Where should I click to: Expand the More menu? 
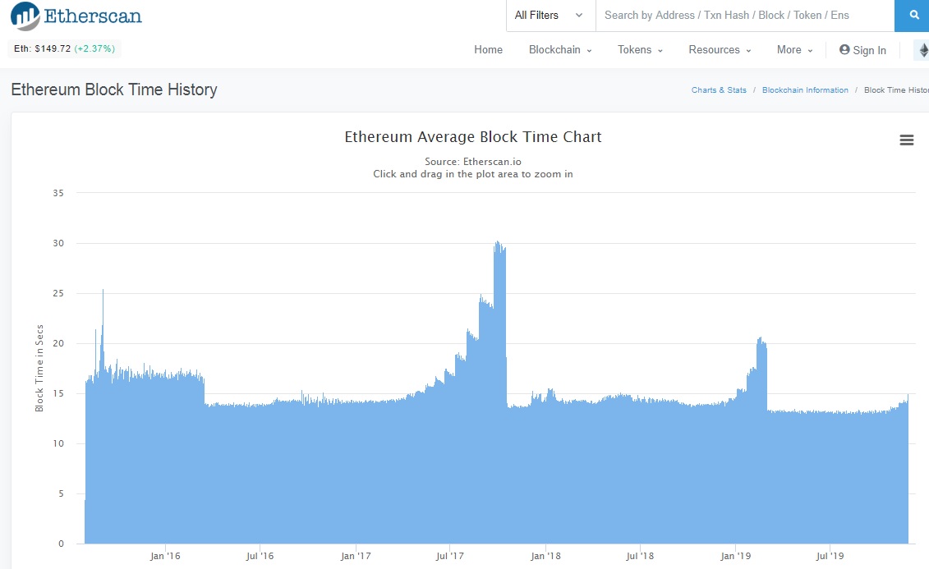coord(794,50)
